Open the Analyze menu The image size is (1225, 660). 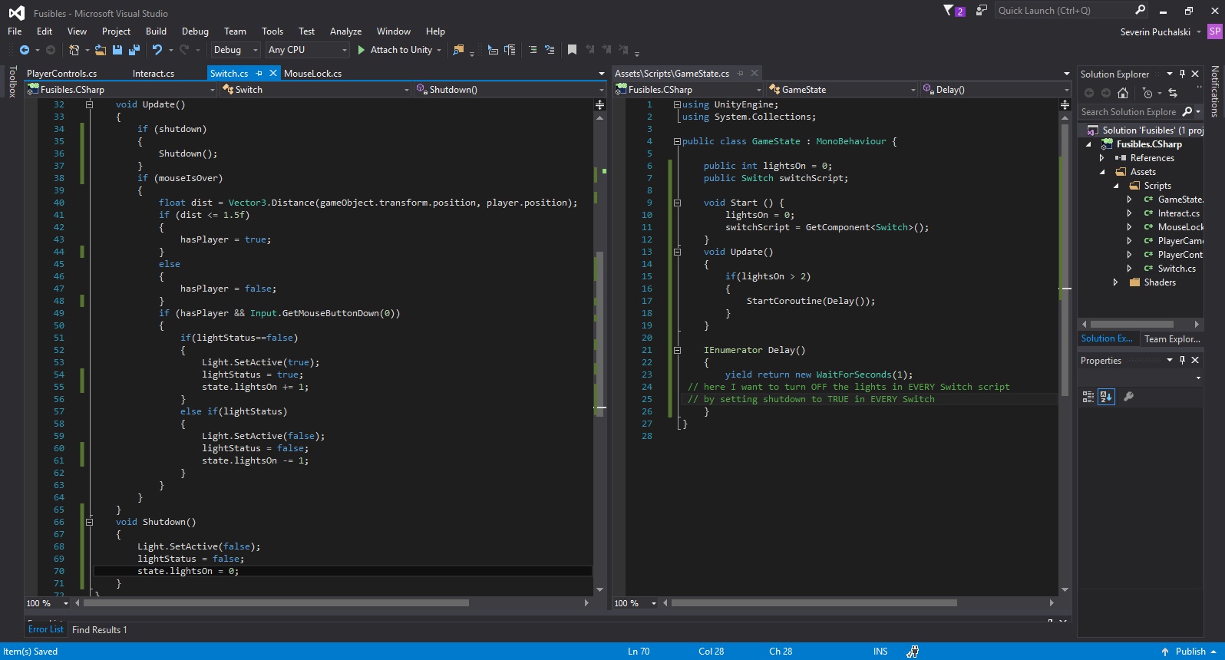click(x=345, y=31)
